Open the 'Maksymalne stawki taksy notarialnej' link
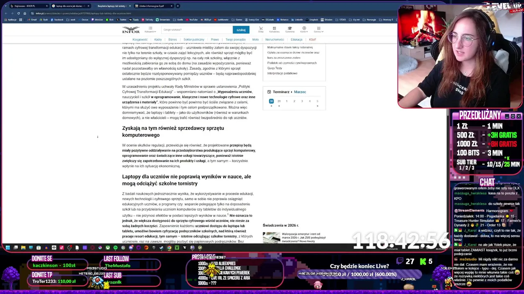Screen dimensions: 524x294 point(290,47)
